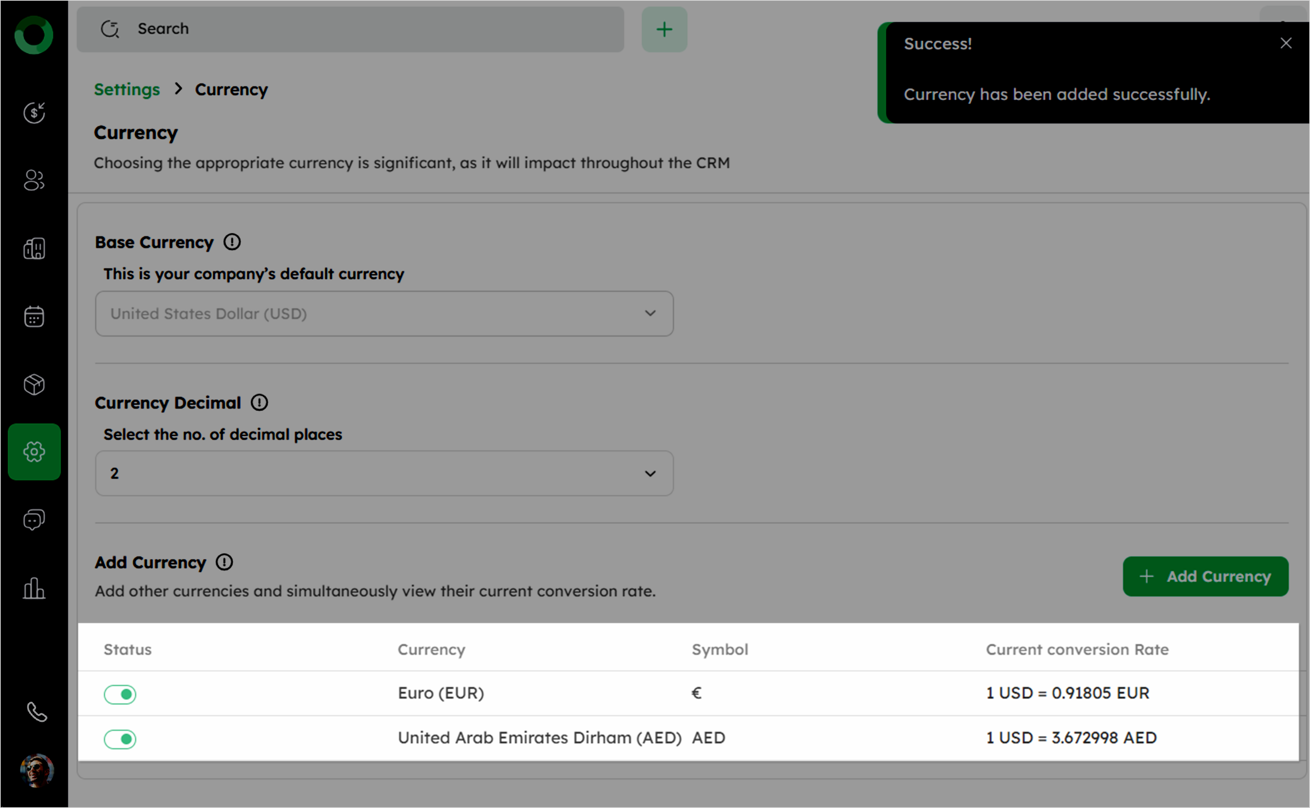Click the Search input field
This screenshot has width=1310, height=808.
350,29
